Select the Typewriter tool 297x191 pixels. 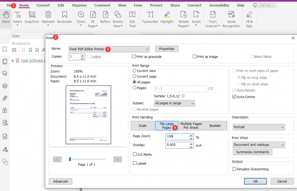point(150,17)
